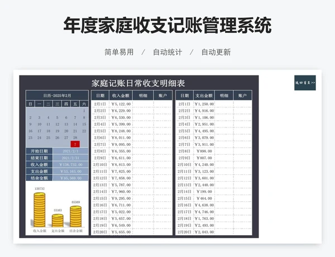Click empty 账户 cell for expense ￥3,079.00
The image size is (335, 257).
[242, 137]
